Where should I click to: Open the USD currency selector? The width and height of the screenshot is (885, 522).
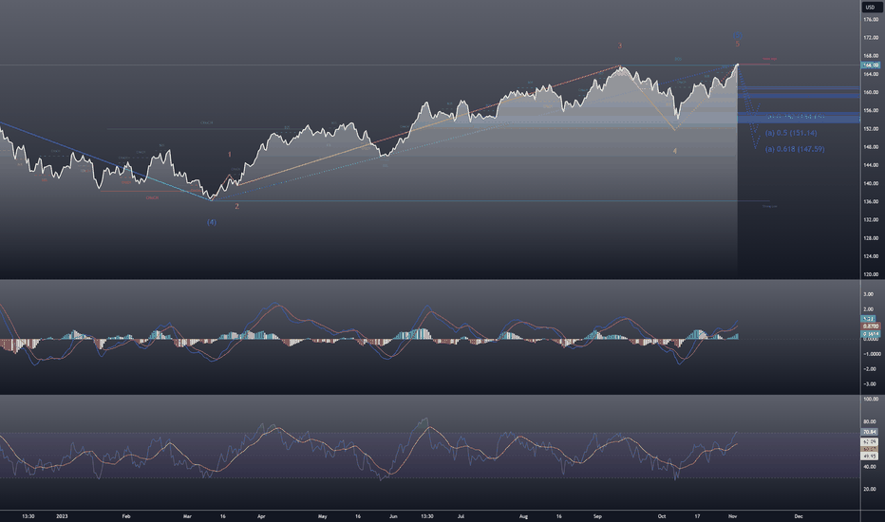[870, 7]
